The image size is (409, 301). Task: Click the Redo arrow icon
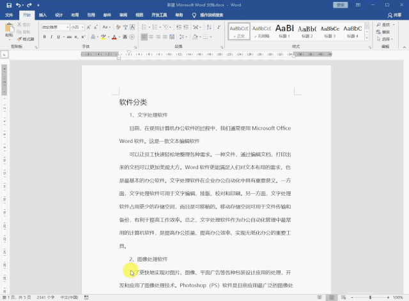tap(29, 5)
